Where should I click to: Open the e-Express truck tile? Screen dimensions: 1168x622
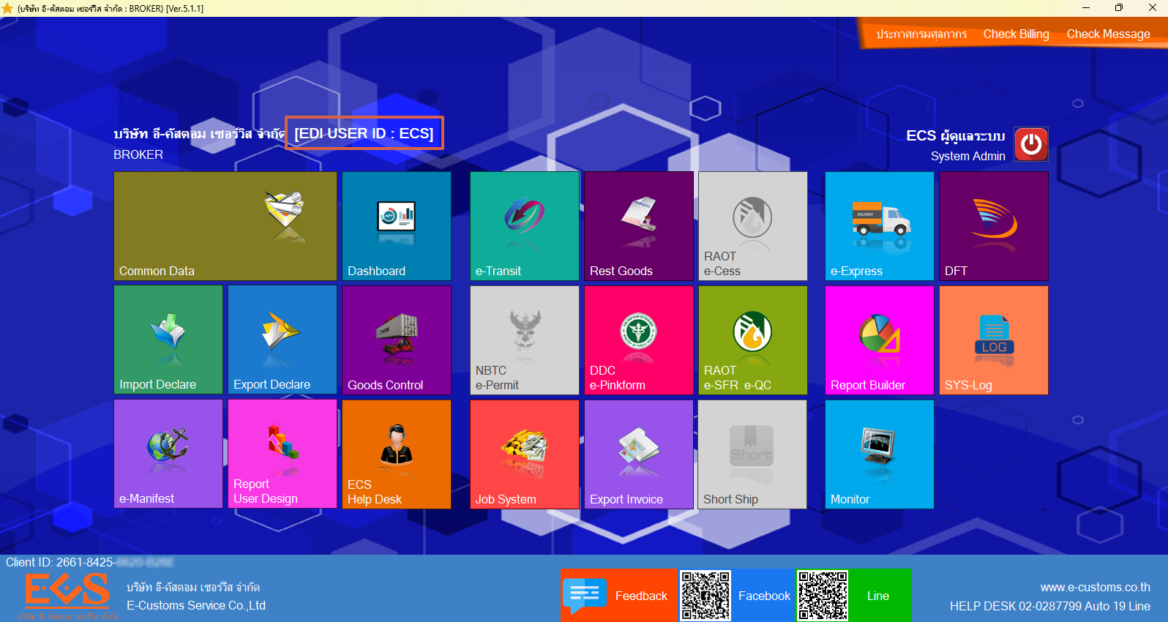click(x=879, y=225)
